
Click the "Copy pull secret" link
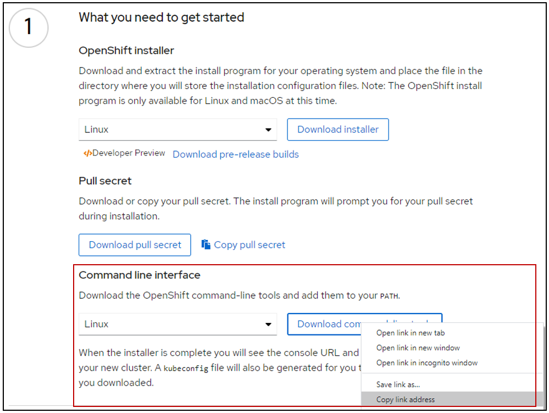point(250,244)
